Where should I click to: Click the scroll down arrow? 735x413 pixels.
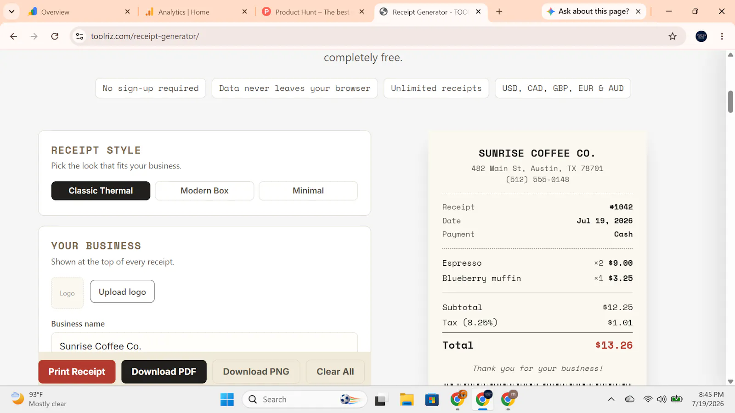[730, 381]
